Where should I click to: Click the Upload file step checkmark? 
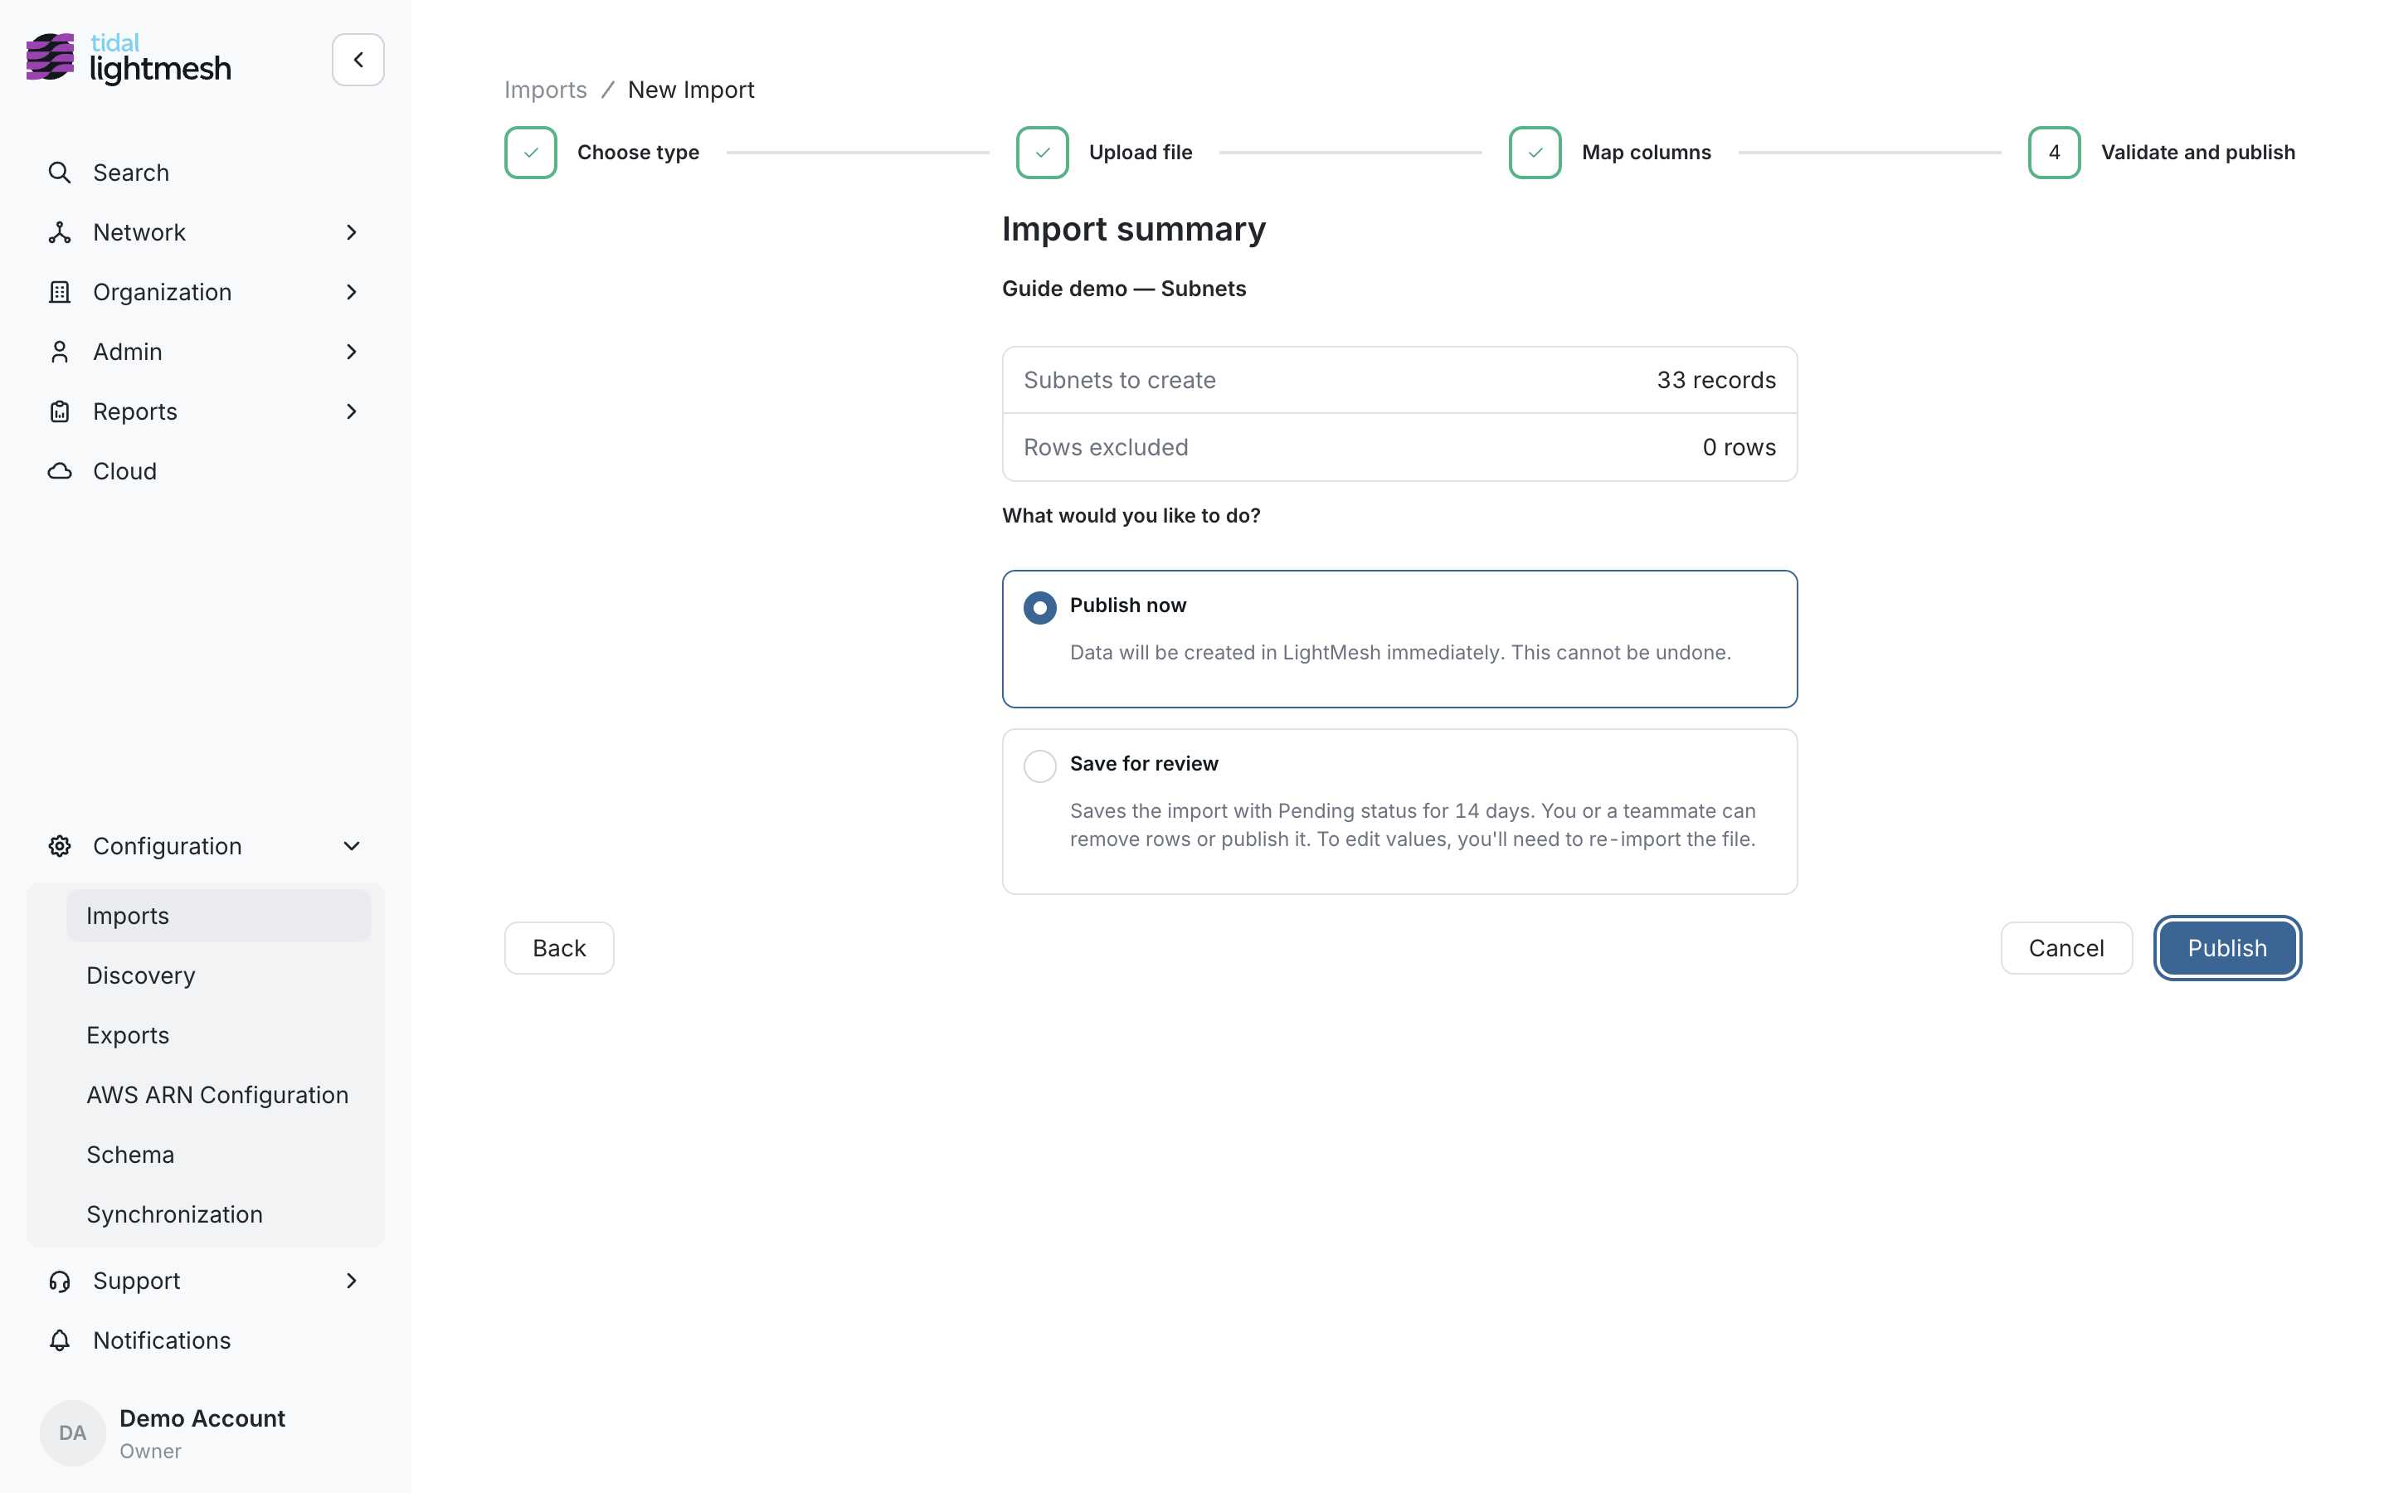(1042, 152)
